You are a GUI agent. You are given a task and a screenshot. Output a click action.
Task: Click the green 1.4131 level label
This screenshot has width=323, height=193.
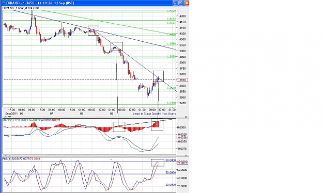[x=171, y=22]
